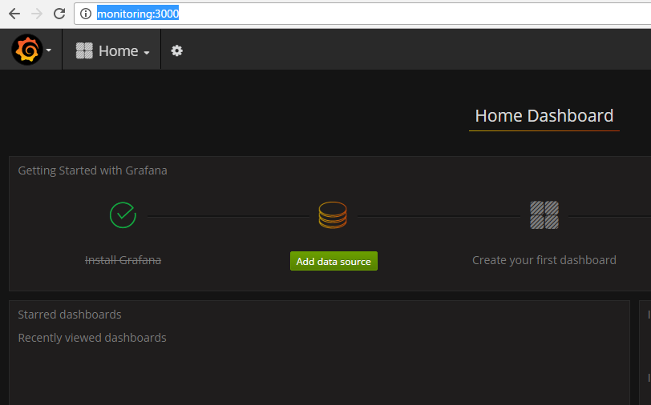Reload the page with refresh icon
The height and width of the screenshot is (405, 651).
(x=59, y=14)
